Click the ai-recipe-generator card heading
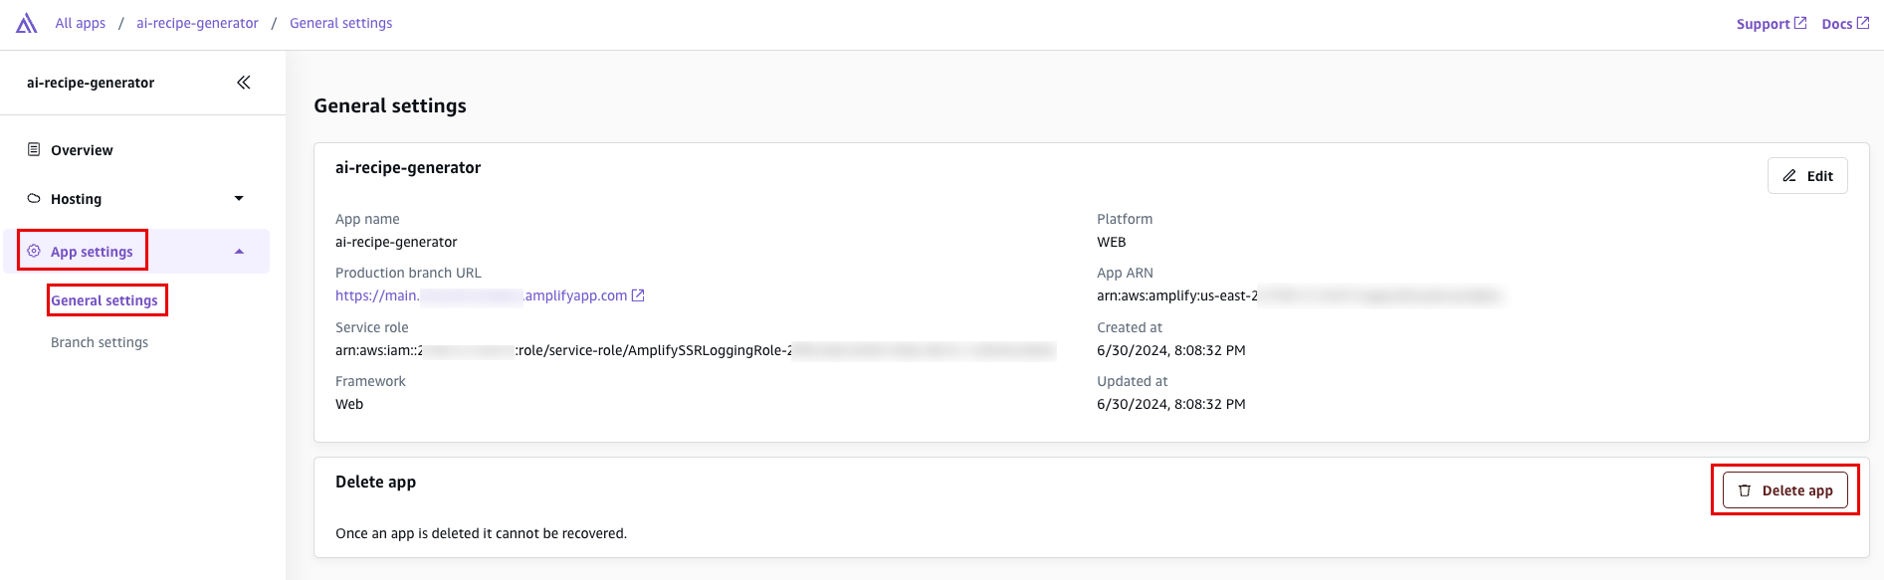1884x580 pixels. tap(408, 168)
